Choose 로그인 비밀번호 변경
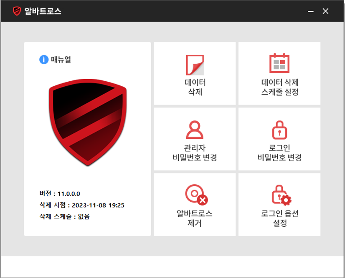Viewport: 345px width, 278px height. (279, 153)
